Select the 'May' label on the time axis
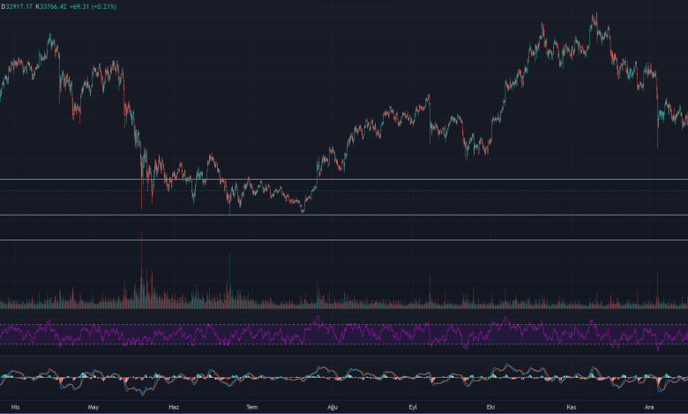 click(93, 407)
